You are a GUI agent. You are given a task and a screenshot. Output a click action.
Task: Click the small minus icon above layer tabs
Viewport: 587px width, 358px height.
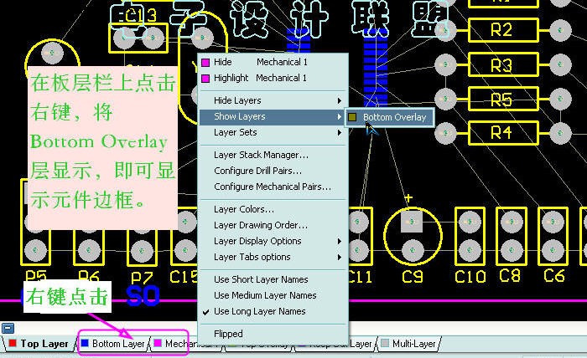pos(8,329)
